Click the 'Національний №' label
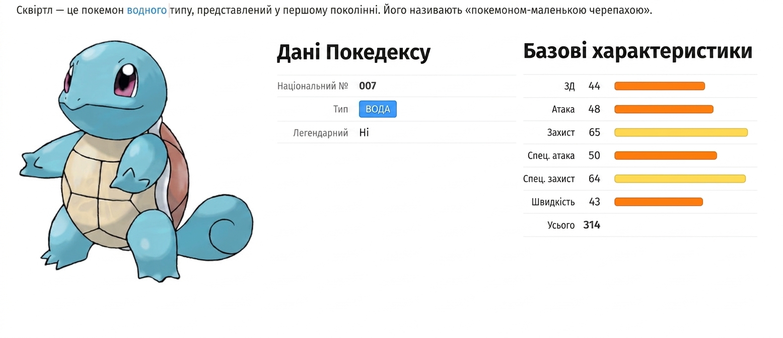The image size is (783, 338). coord(313,86)
